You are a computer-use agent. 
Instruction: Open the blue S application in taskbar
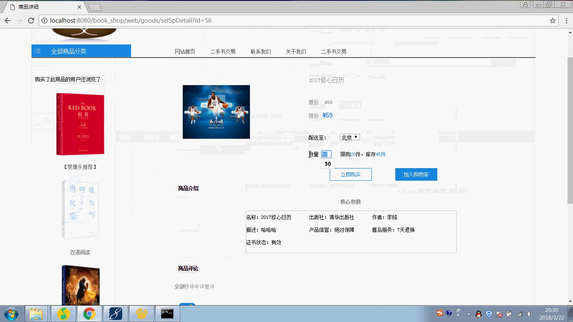pyautogui.click(x=115, y=314)
